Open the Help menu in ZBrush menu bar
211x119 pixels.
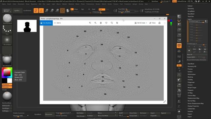click(146, 4)
